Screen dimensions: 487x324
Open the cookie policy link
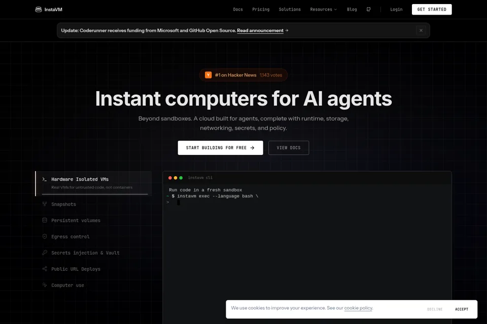pyautogui.click(x=358, y=308)
